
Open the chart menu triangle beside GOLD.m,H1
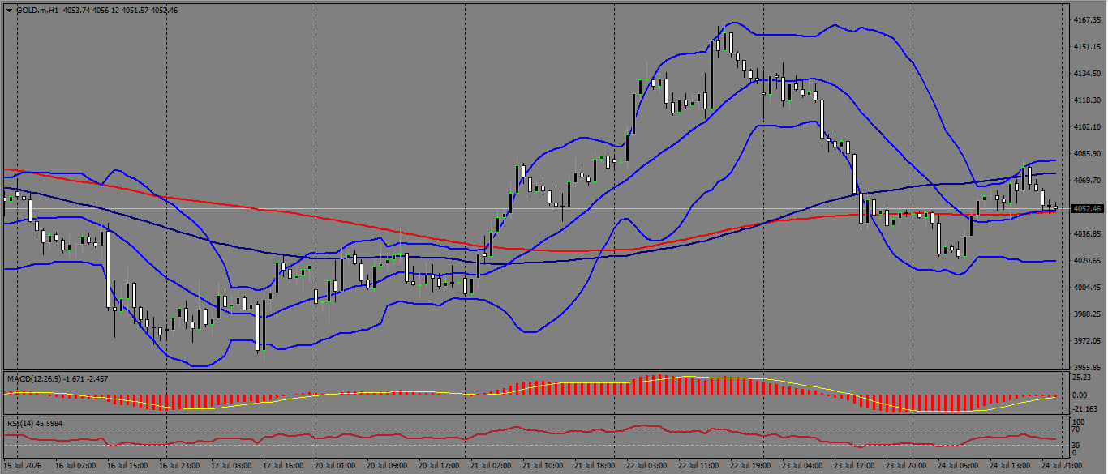pos(9,11)
